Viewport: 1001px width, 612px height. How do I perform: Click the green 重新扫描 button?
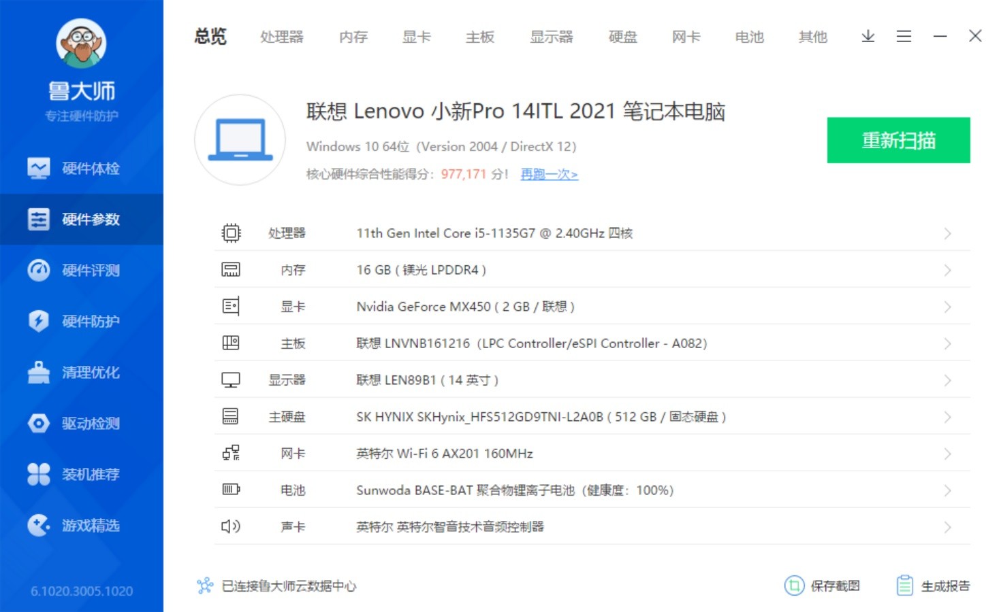pyautogui.click(x=899, y=140)
